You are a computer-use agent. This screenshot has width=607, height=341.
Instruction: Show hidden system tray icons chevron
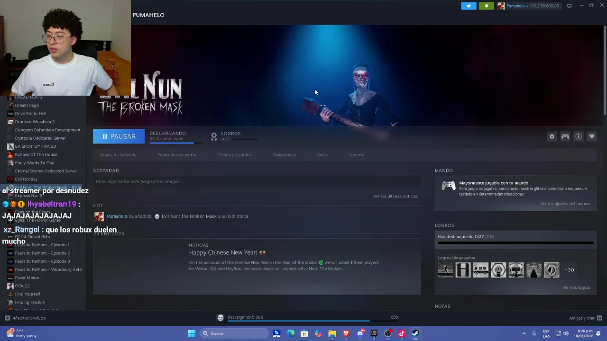(x=524, y=333)
